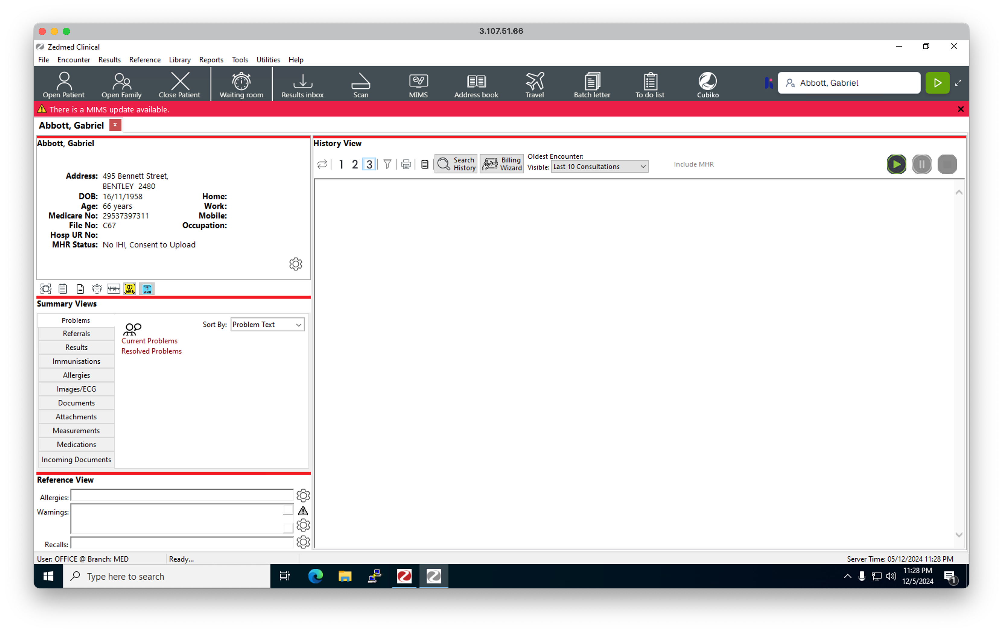Open the Open Patient toolbar button
This screenshot has width=1003, height=633.
pos(64,84)
